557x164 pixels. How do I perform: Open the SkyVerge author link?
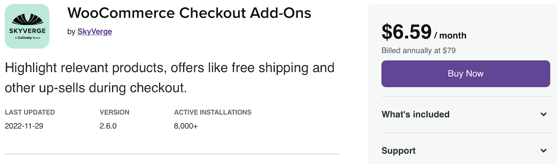(x=95, y=32)
